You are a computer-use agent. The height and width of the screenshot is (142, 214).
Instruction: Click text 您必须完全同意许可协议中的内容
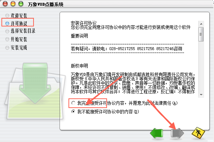click(x=103, y=28)
